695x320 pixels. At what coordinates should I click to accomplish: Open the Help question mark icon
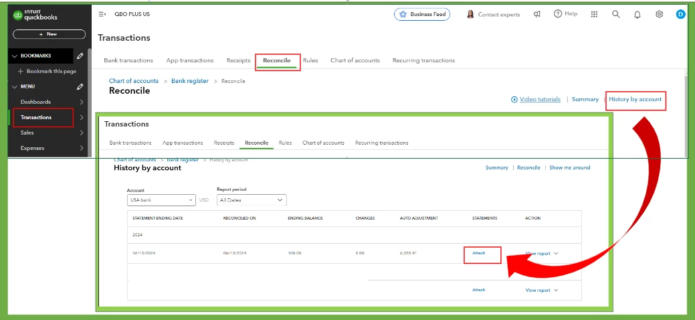coord(558,14)
